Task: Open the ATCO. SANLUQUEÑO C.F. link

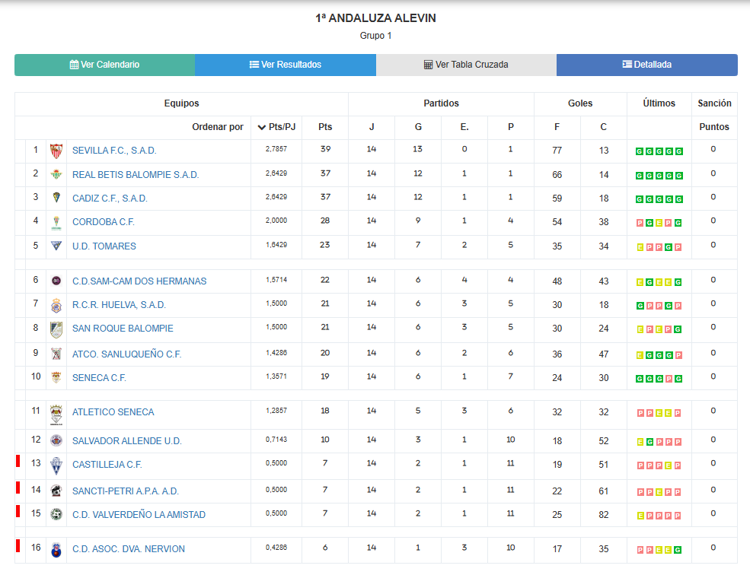Action: [x=126, y=354]
